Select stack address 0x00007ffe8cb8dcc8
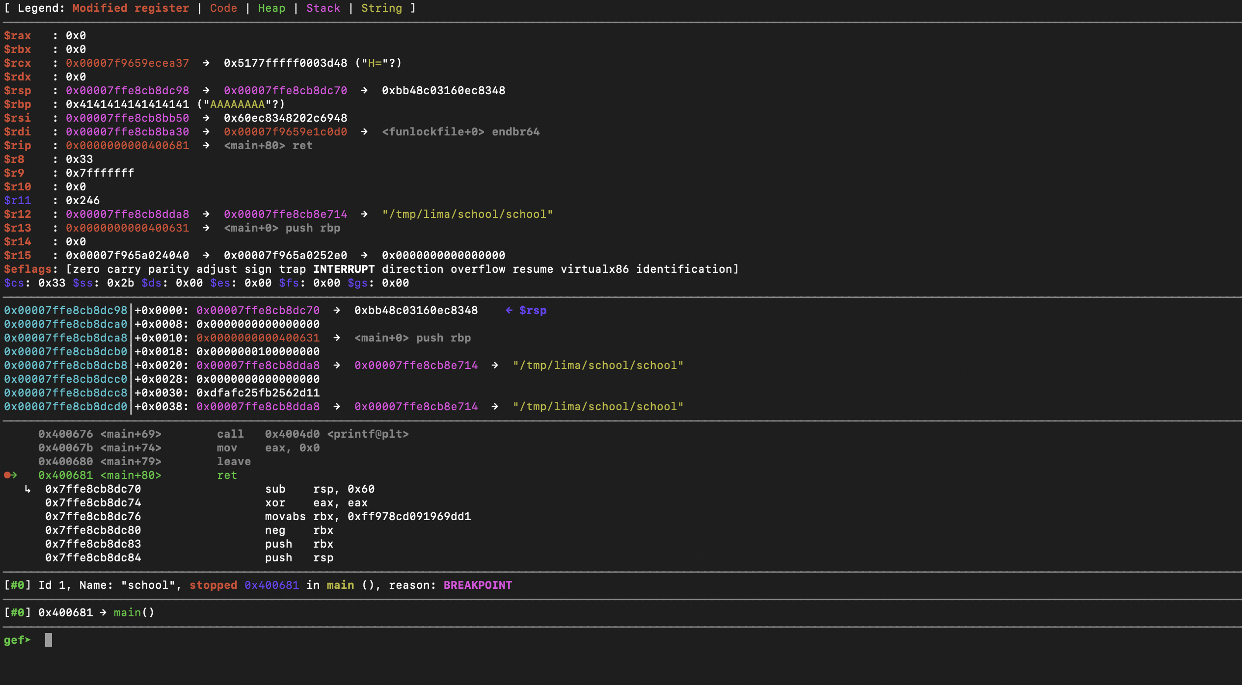The image size is (1242, 685). pyautogui.click(x=65, y=393)
